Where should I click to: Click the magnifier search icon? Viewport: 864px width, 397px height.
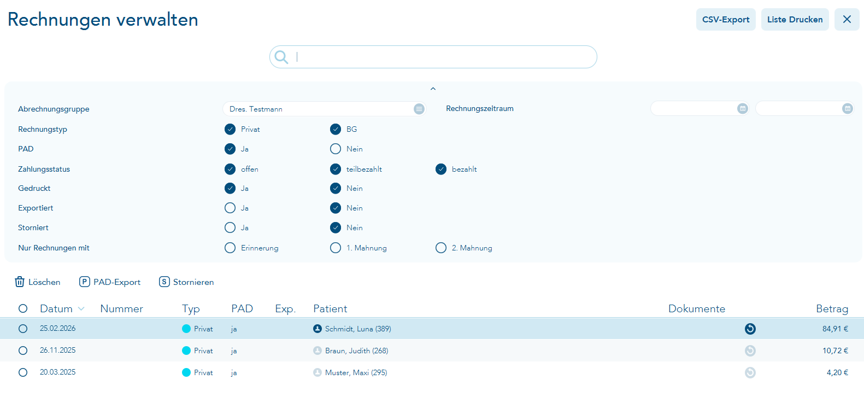click(281, 57)
